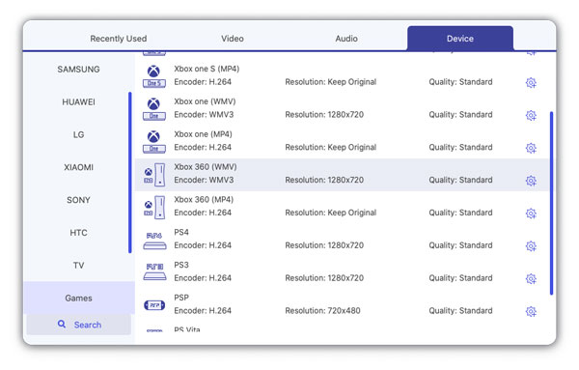Select the SONY device category
Viewport: 579px width, 370px height.
point(79,200)
